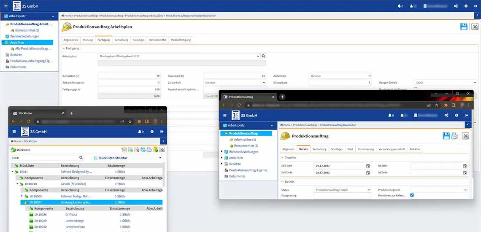The width and height of the screenshot is (481, 232).
Task: Collapse the 10:10010 Gestell tree node
Action: click(x=18, y=184)
